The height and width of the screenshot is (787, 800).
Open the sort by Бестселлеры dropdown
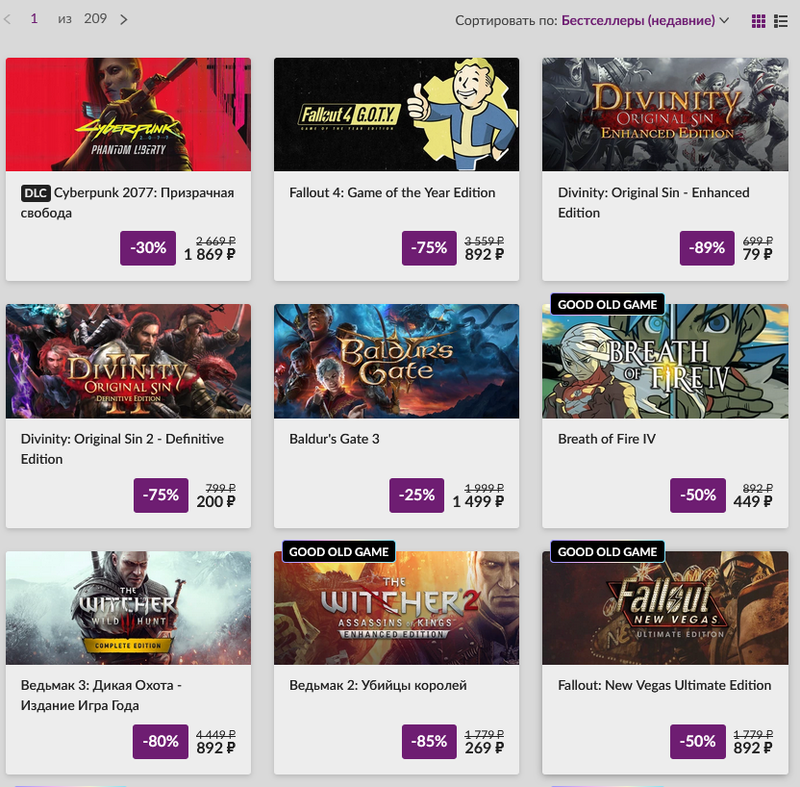tap(644, 20)
